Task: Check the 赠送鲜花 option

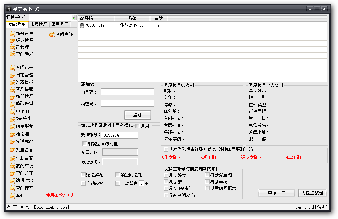Action: pos(83,175)
